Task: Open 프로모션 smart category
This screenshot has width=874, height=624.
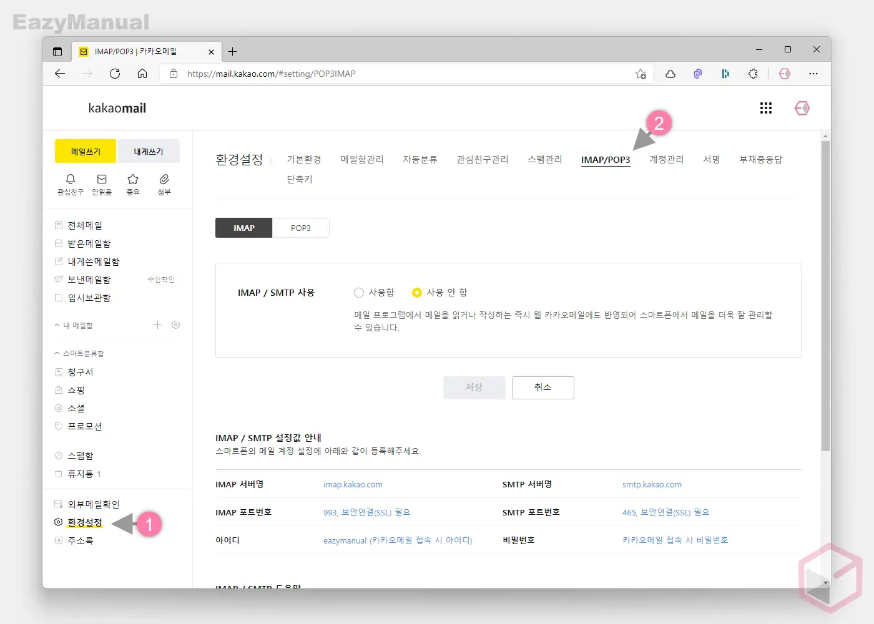Action: click(85, 426)
